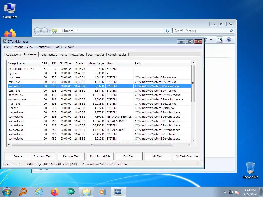Sort by the PID column header
Viewport: 263px width, 197px height.
pos(54,63)
